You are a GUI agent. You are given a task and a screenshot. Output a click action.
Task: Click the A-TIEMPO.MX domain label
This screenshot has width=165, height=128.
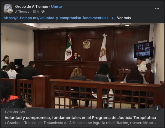[15, 112]
